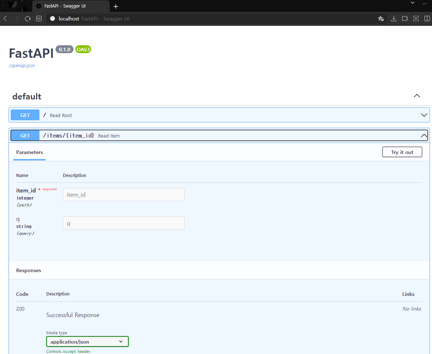Screen dimensions: 432x354
Task: Click the No links text
Action: pyautogui.click(x=412, y=309)
